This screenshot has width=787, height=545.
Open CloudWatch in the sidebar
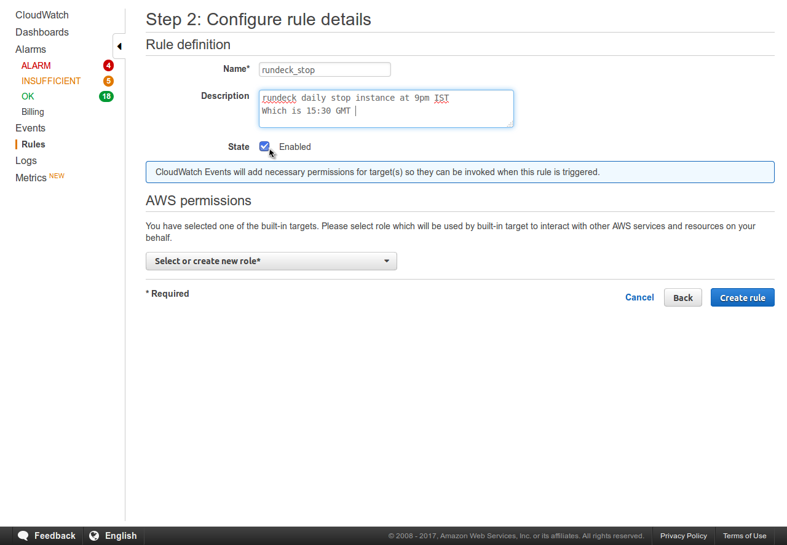point(42,15)
